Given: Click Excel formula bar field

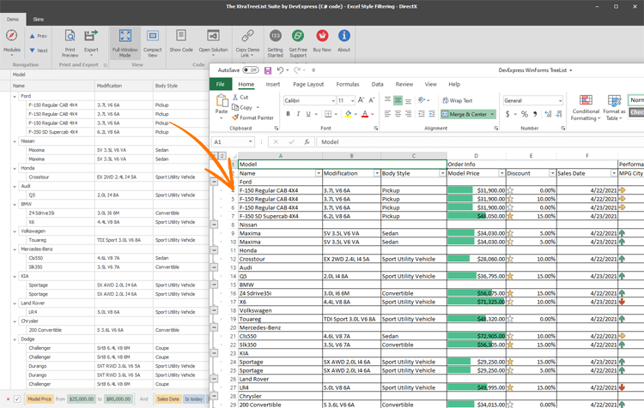Looking at the screenshot, I should pos(481,142).
